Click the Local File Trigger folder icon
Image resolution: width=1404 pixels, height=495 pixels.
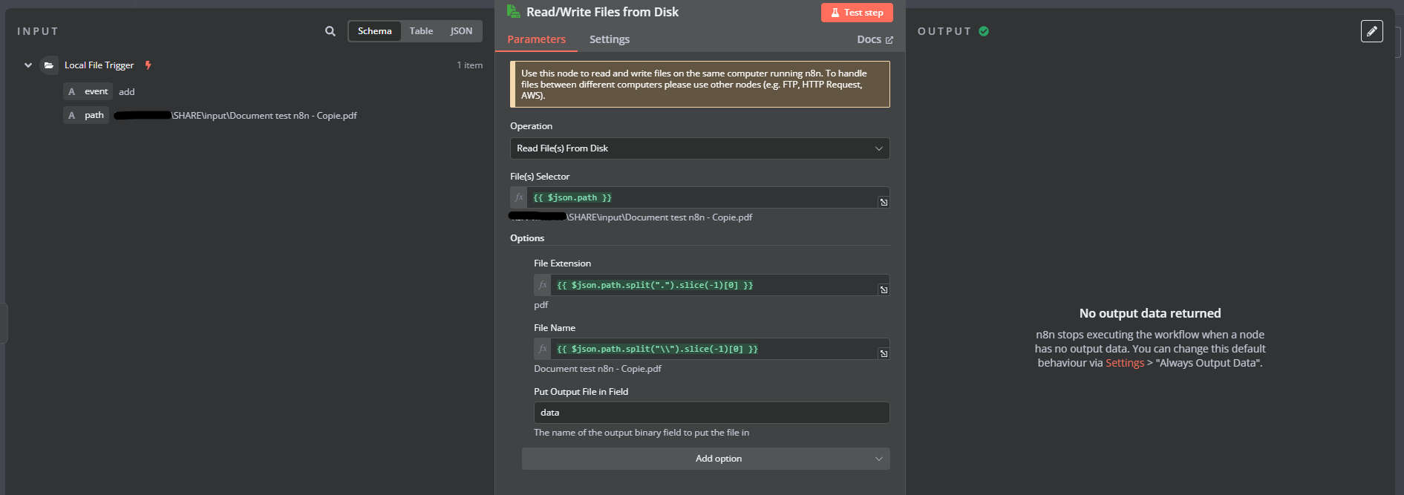coord(49,65)
